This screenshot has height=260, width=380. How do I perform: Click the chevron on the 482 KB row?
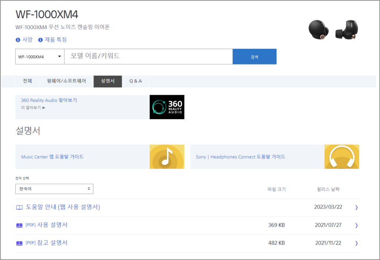pyautogui.click(x=356, y=243)
